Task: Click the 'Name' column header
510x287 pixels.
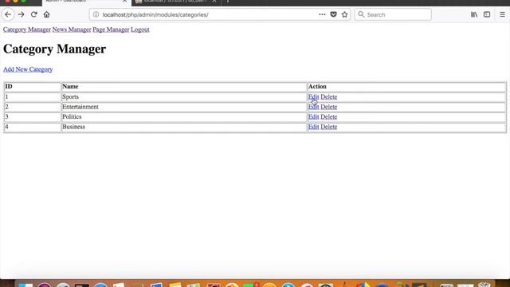Action: click(x=184, y=87)
